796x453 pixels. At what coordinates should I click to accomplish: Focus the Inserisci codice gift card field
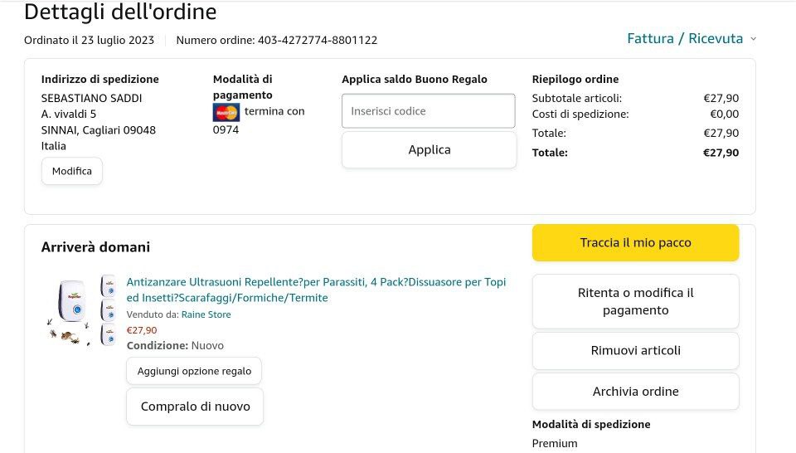(428, 111)
